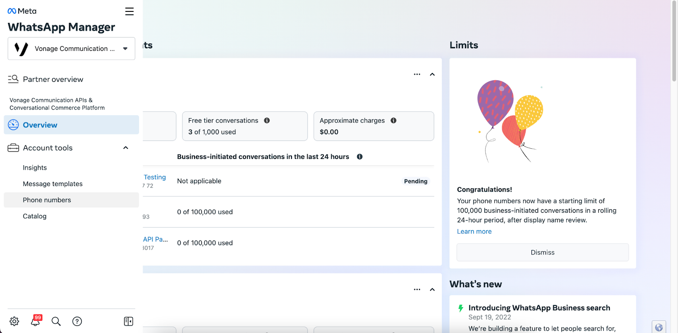
Task: Click the 'Congratulations!' heading
Action: [x=484, y=189]
